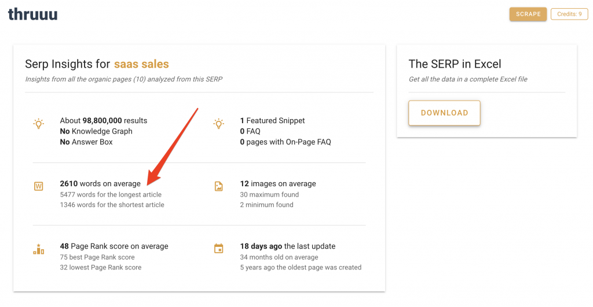
Task: Click the Credits: 9 button
Action: pyautogui.click(x=569, y=14)
